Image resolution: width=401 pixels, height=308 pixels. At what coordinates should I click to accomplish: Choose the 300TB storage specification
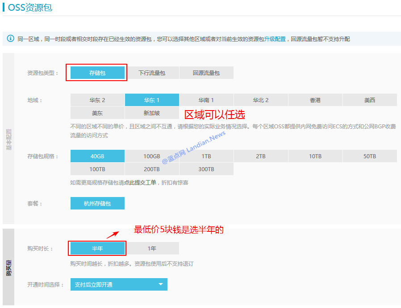[x=207, y=169]
